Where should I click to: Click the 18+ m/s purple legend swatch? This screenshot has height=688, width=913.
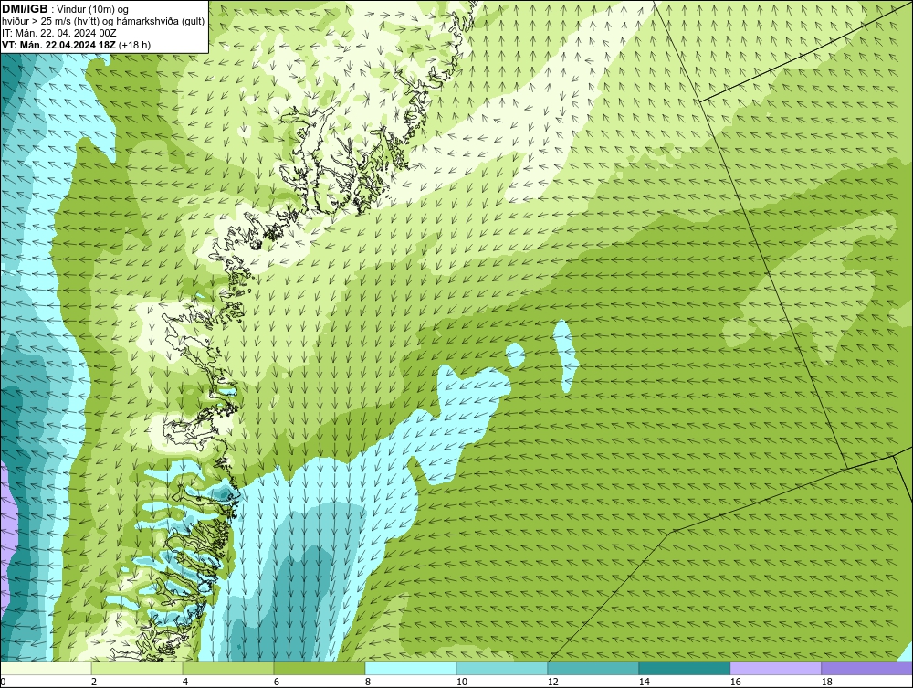click(x=867, y=668)
